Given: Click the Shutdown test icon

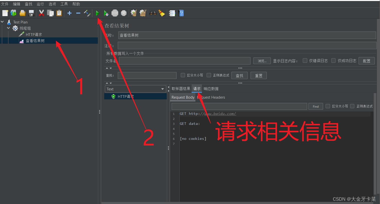Looking at the screenshot, I should (x=124, y=13).
